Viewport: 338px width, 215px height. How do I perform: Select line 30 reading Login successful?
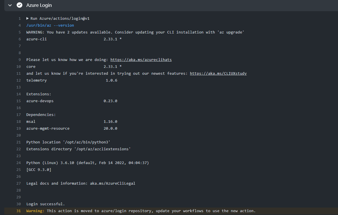[x=45, y=204]
